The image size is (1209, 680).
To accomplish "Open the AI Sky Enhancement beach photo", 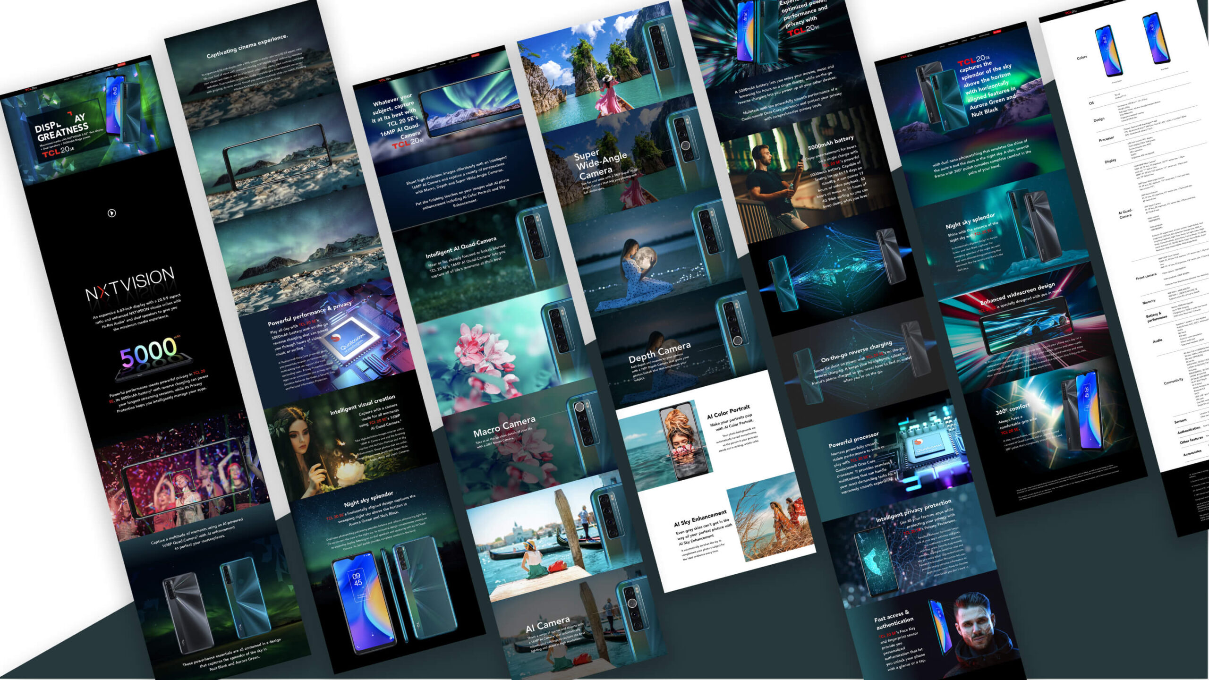I will pyautogui.click(x=771, y=518).
